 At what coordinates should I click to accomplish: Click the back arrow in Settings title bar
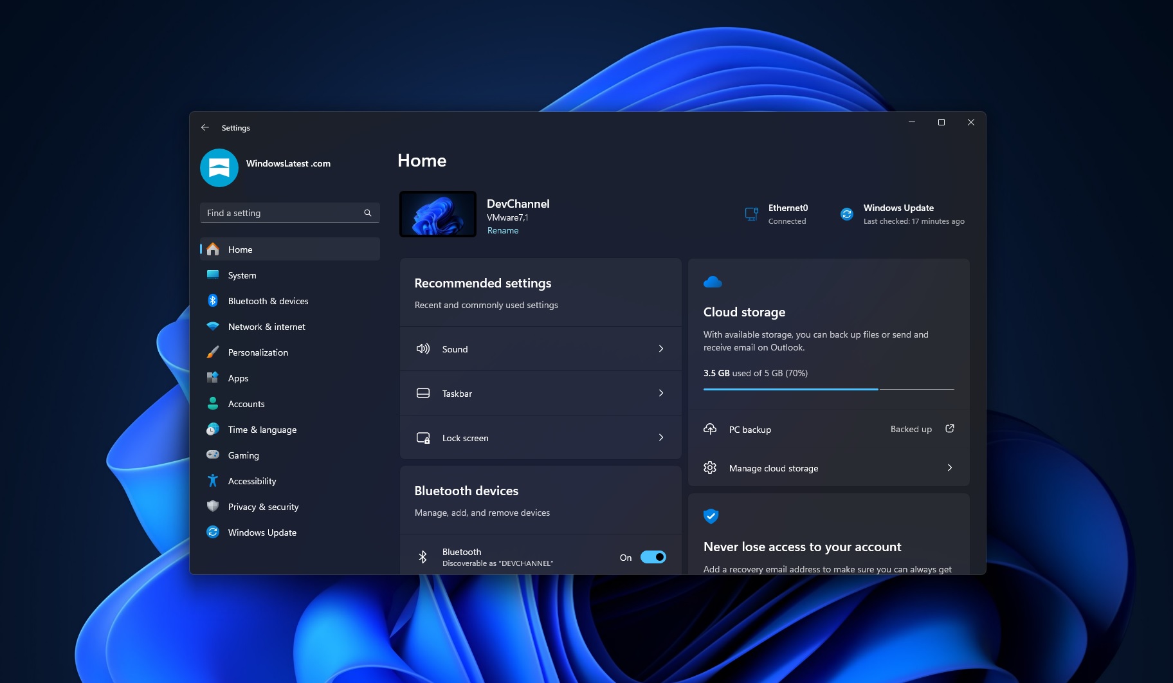[x=205, y=127]
